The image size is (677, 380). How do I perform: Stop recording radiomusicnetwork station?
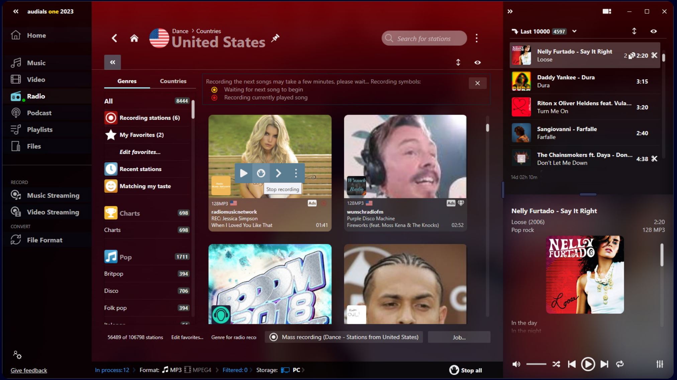(261, 173)
